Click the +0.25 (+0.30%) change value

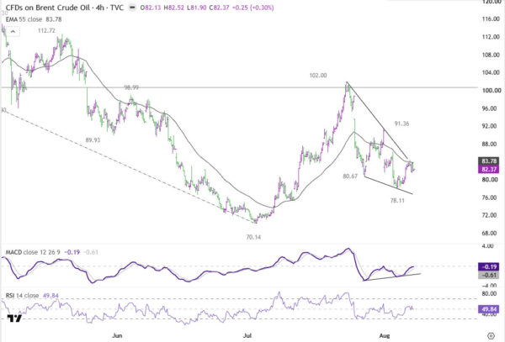[x=252, y=8]
